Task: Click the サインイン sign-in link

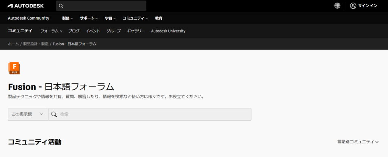Action: click(368, 6)
